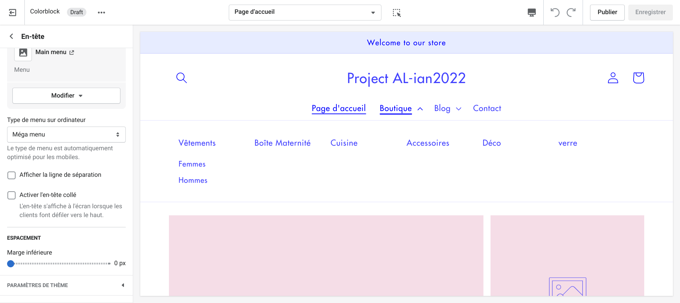Enable Afficher la ligne de séparation checkbox

pos(12,175)
